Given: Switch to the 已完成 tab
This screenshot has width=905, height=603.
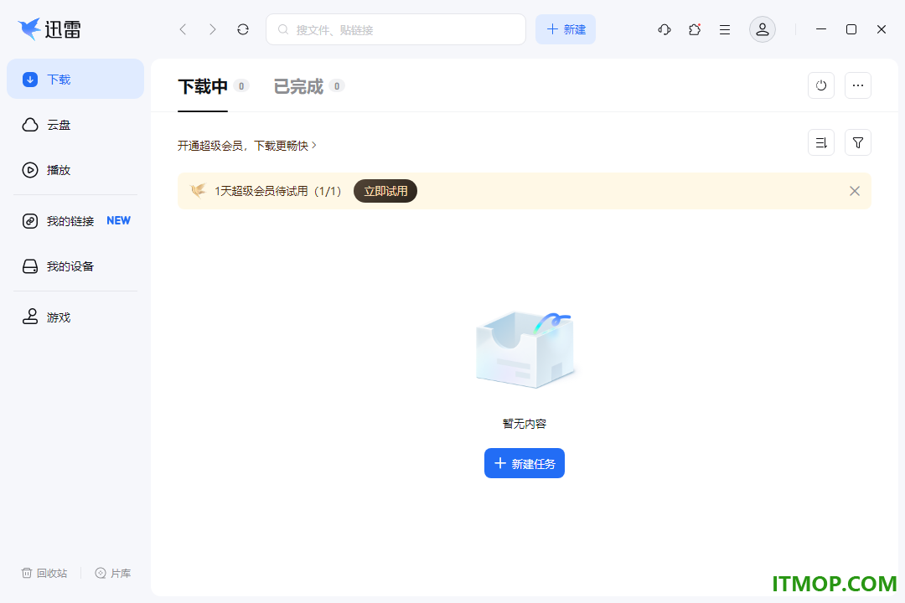Looking at the screenshot, I should tap(298, 86).
